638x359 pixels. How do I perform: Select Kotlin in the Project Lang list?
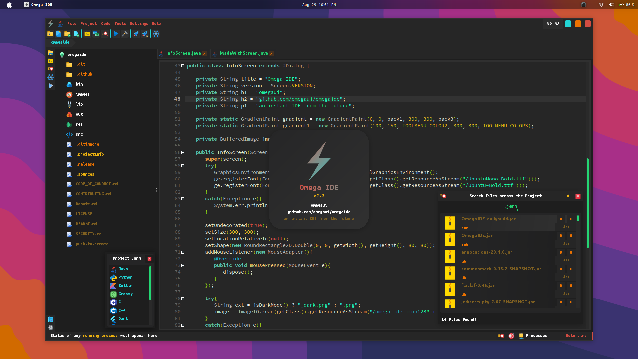(x=125, y=285)
